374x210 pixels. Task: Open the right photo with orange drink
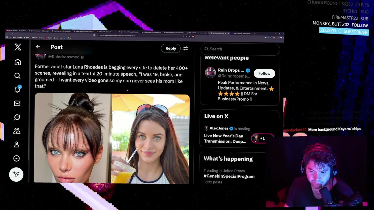point(151,139)
